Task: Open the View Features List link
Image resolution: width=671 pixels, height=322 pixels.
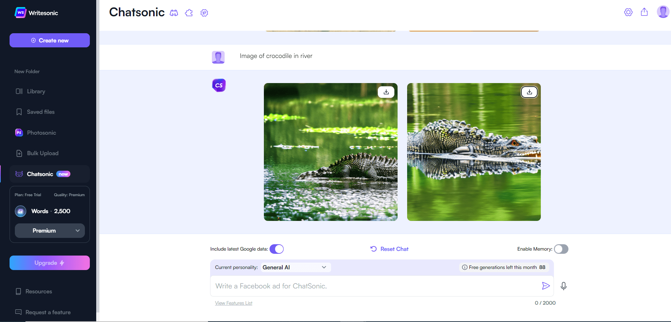Action: pyautogui.click(x=233, y=303)
